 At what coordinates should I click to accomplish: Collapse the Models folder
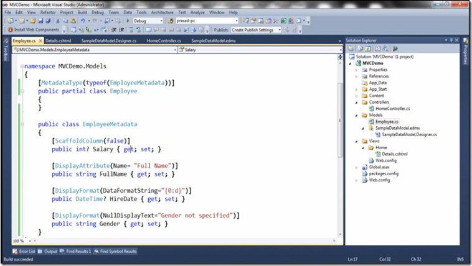[356, 116]
